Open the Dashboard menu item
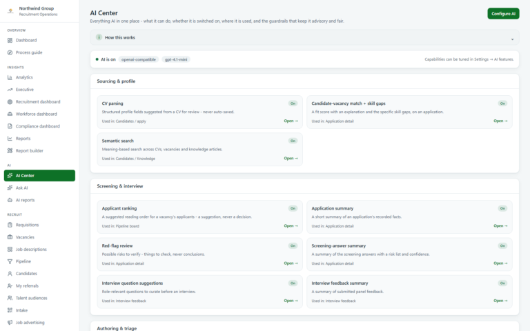The height and width of the screenshot is (331, 530). point(39,40)
